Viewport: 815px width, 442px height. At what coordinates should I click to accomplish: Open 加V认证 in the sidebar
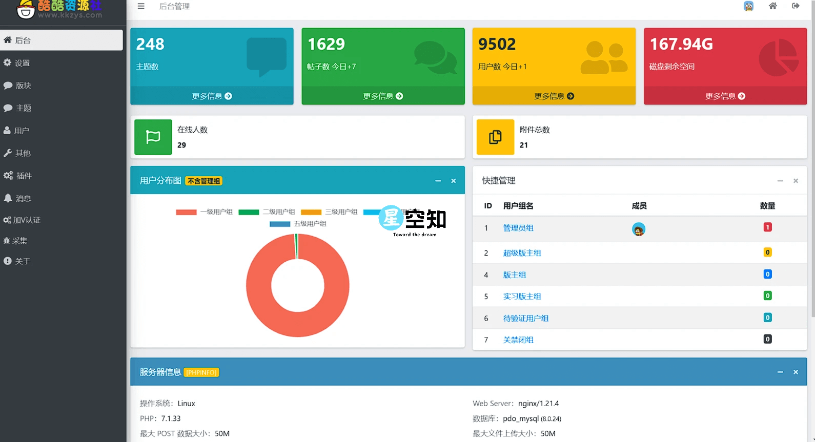point(62,220)
